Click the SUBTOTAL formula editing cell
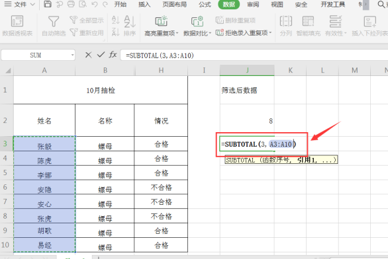Viewport: 388px width, 259px height. (259, 144)
